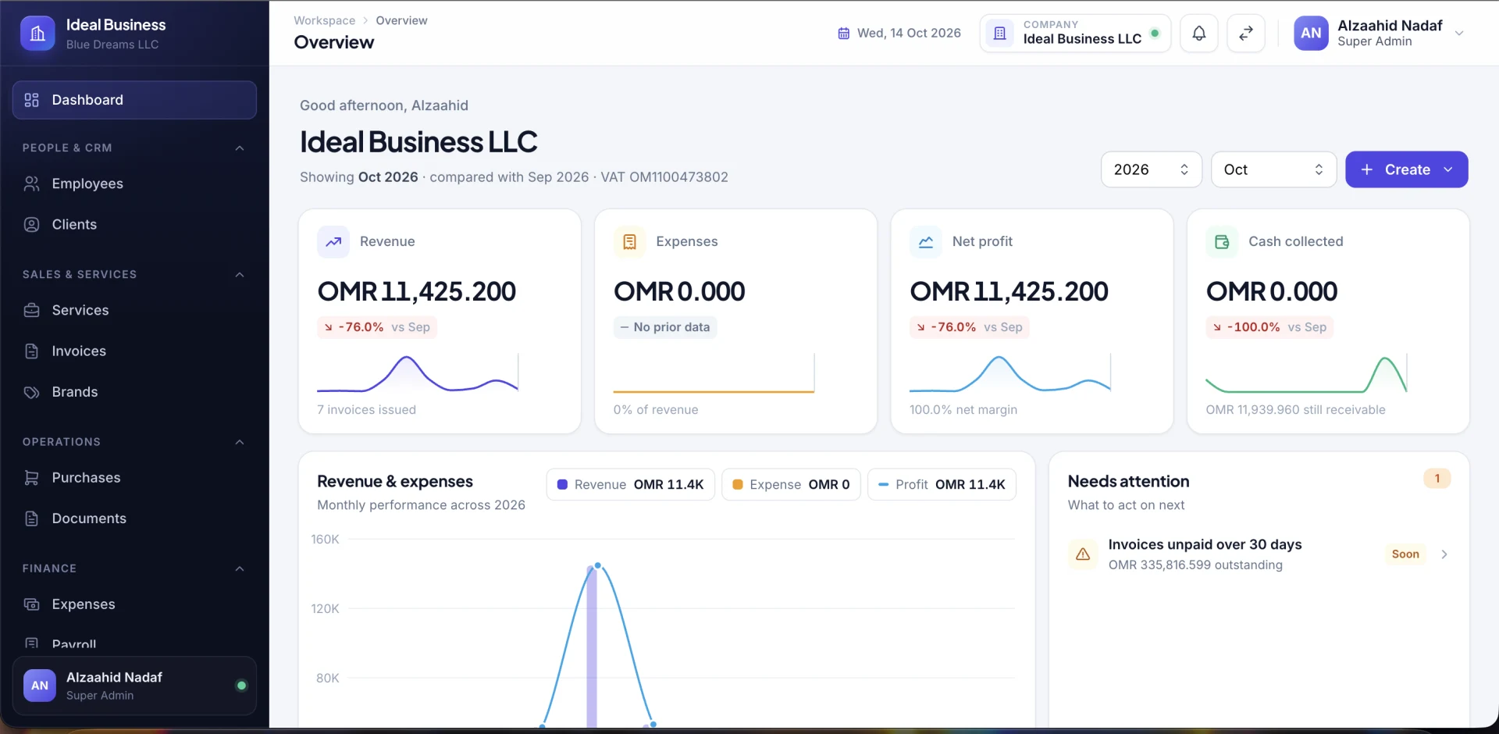Open the Oct month selector

(1273, 169)
